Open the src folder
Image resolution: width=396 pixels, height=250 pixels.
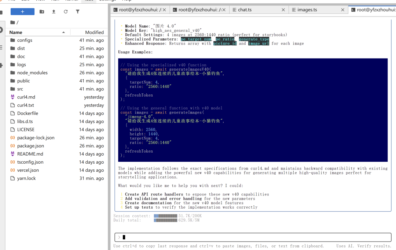tap(20, 89)
